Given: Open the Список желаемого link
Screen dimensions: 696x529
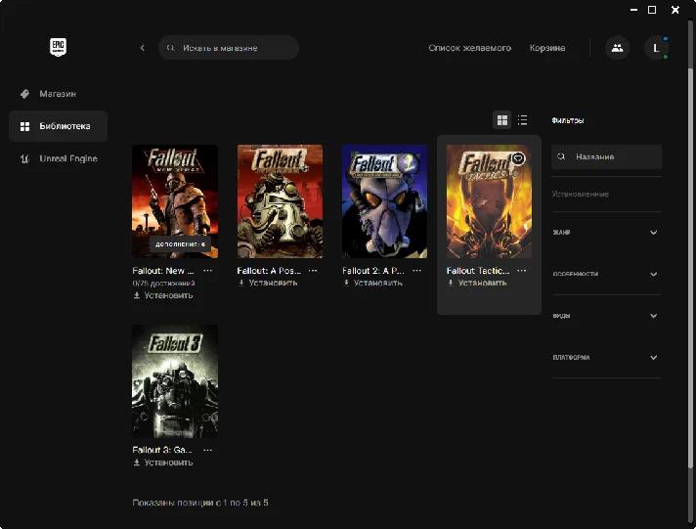Looking at the screenshot, I should [x=469, y=47].
